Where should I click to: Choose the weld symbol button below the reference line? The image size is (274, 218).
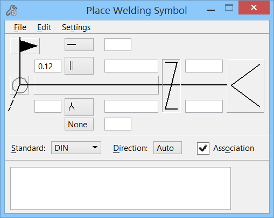point(79,107)
